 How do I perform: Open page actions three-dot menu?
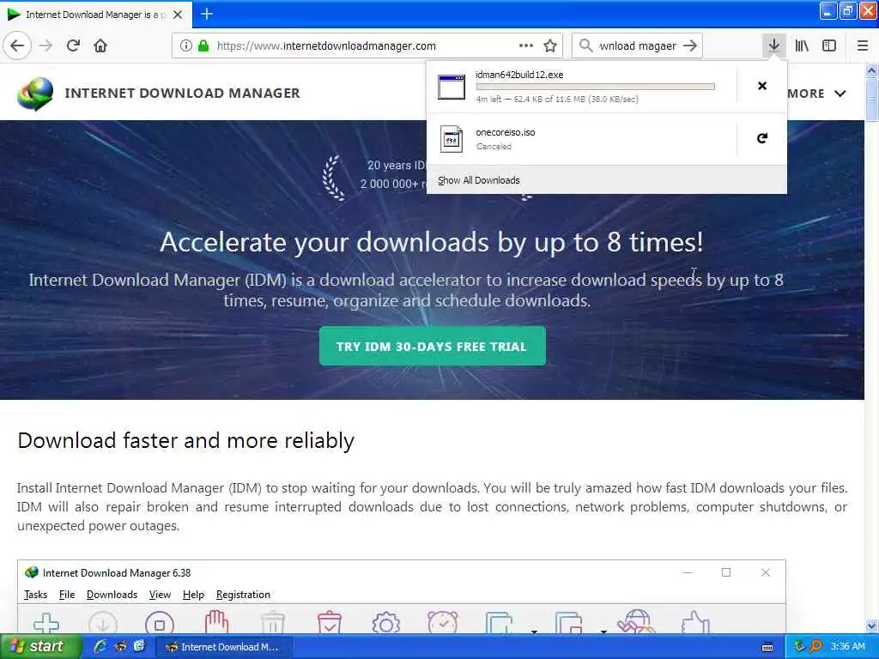(x=526, y=46)
